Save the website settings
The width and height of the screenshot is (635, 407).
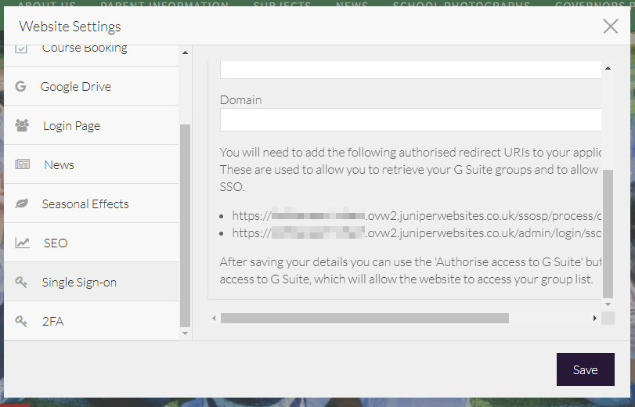(585, 369)
